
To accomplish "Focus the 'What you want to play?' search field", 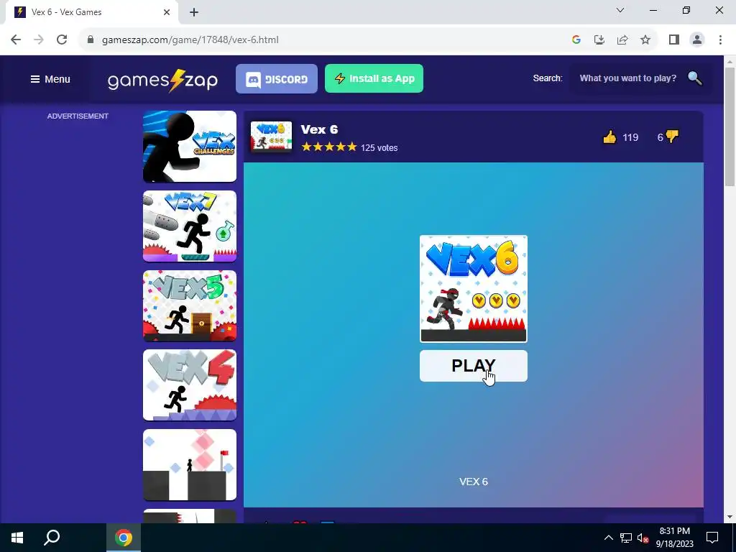I will coord(628,78).
